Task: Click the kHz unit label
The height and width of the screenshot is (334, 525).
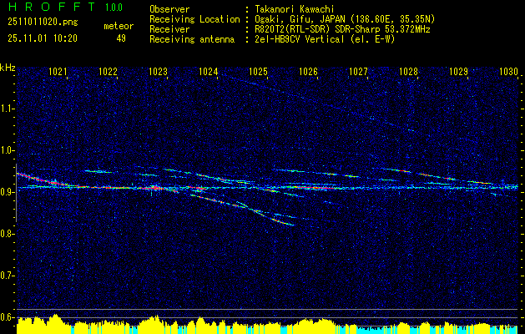Action: 8,68
